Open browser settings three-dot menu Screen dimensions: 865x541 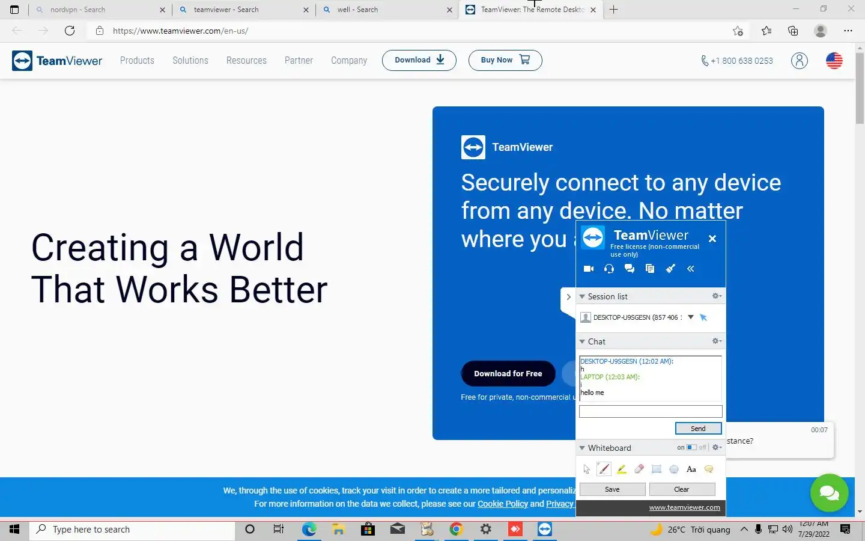(x=848, y=31)
